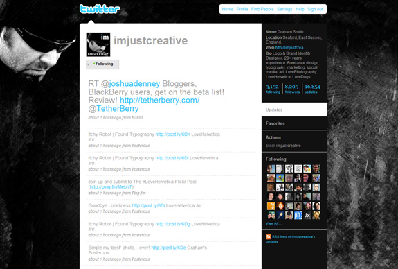Open the cartoon girl with flower avatar
Viewport: 398px width, 269px height.
click(x=307, y=168)
